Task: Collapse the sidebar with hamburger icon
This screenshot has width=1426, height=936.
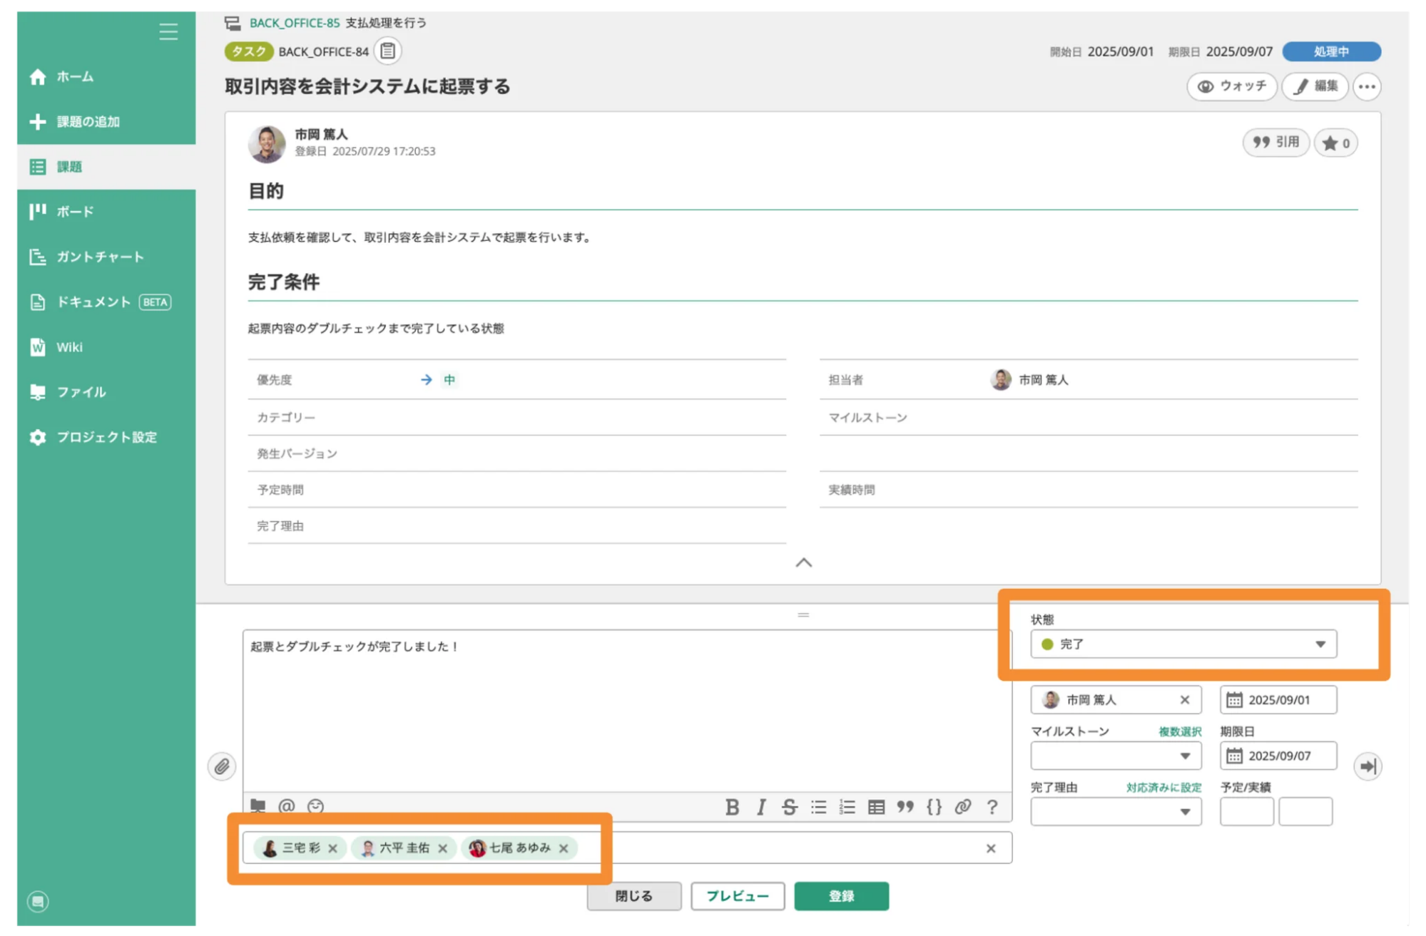Action: point(168,31)
